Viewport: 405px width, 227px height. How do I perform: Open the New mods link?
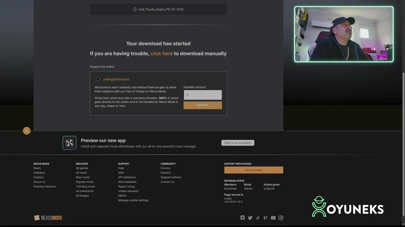[83, 178]
